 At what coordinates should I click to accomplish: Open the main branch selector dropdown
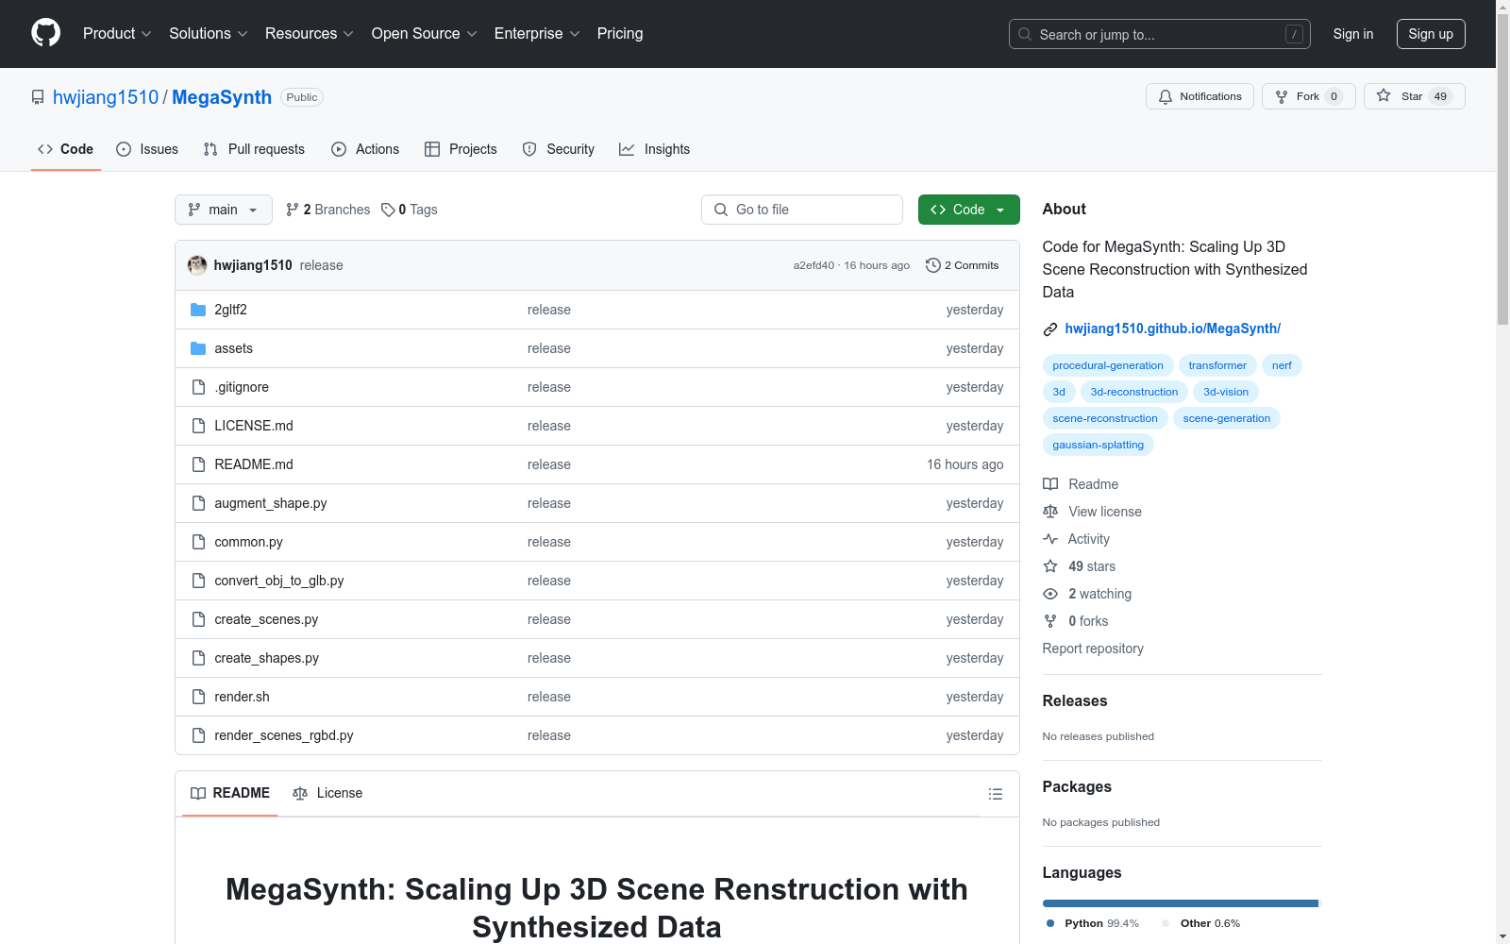pyautogui.click(x=224, y=210)
